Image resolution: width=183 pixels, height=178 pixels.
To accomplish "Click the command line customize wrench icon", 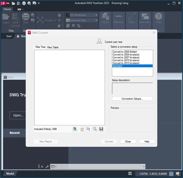I will 47,167.
